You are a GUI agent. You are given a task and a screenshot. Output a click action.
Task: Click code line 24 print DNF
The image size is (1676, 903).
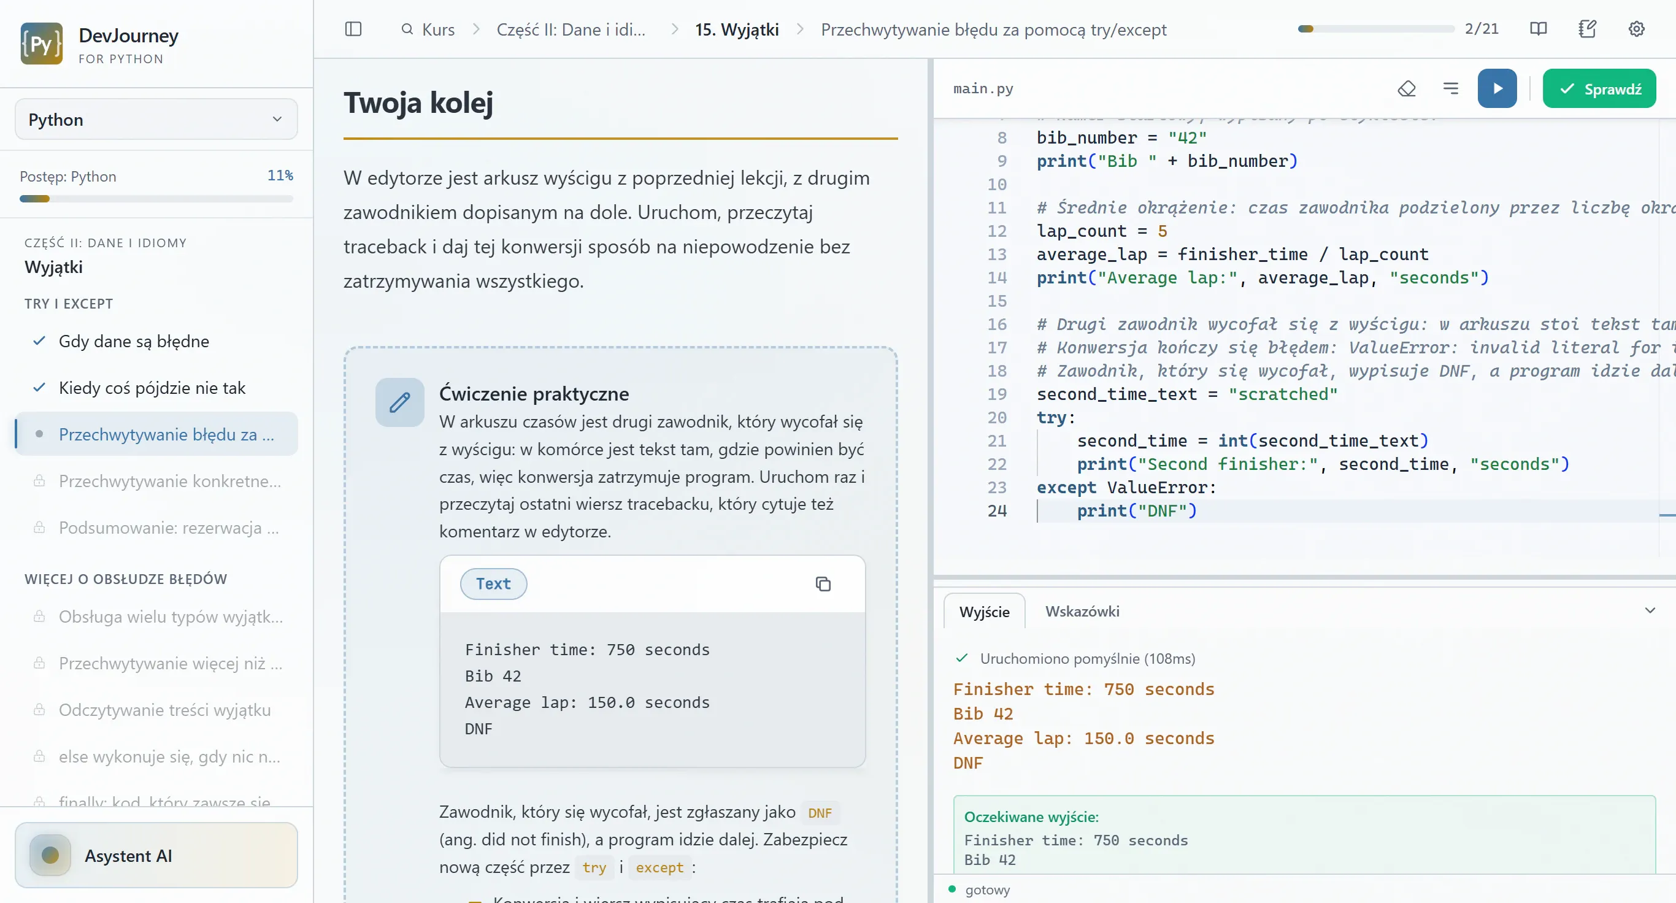1136,511
